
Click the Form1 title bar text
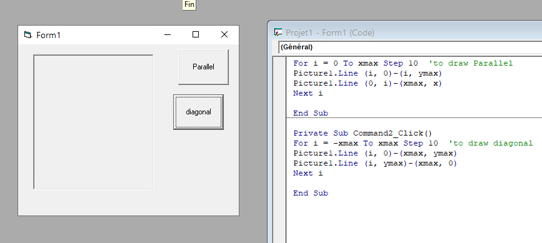[48, 35]
